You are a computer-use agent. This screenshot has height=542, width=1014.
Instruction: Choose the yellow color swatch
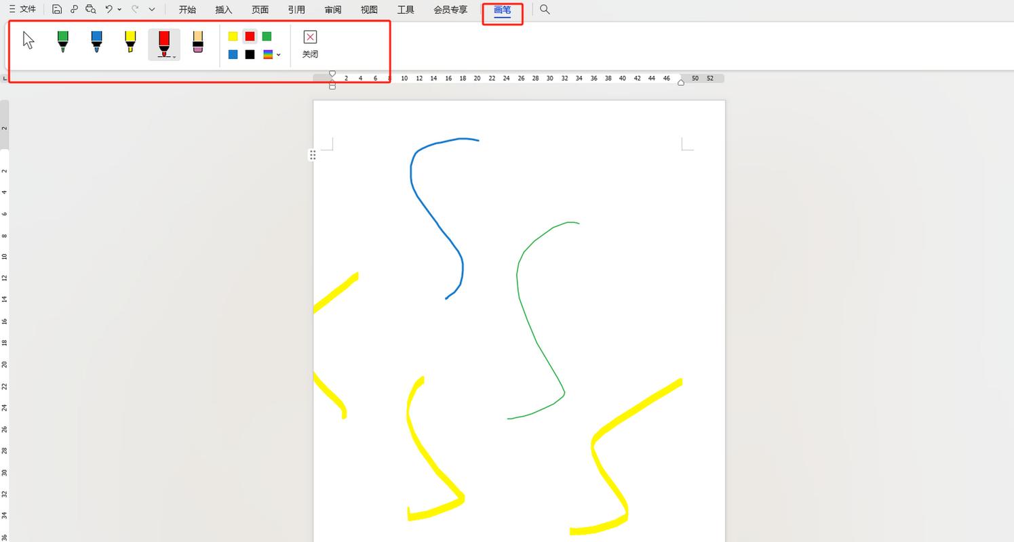click(x=233, y=37)
